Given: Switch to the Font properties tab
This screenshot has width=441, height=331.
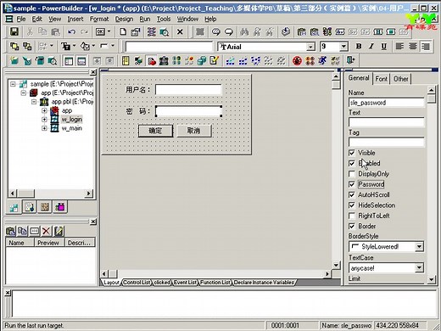Looking at the screenshot, I should pos(381,79).
